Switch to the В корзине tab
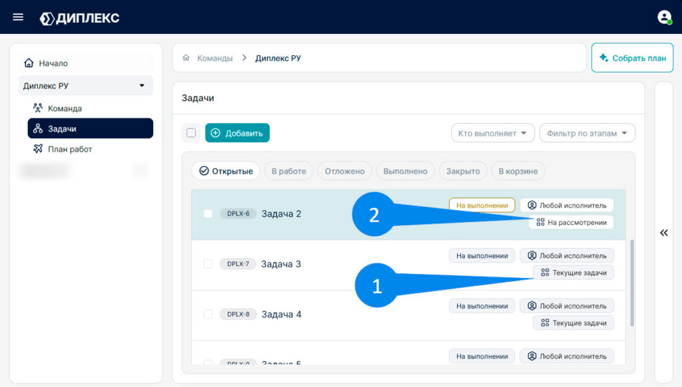This screenshot has height=387, width=682. pyautogui.click(x=518, y=171)
